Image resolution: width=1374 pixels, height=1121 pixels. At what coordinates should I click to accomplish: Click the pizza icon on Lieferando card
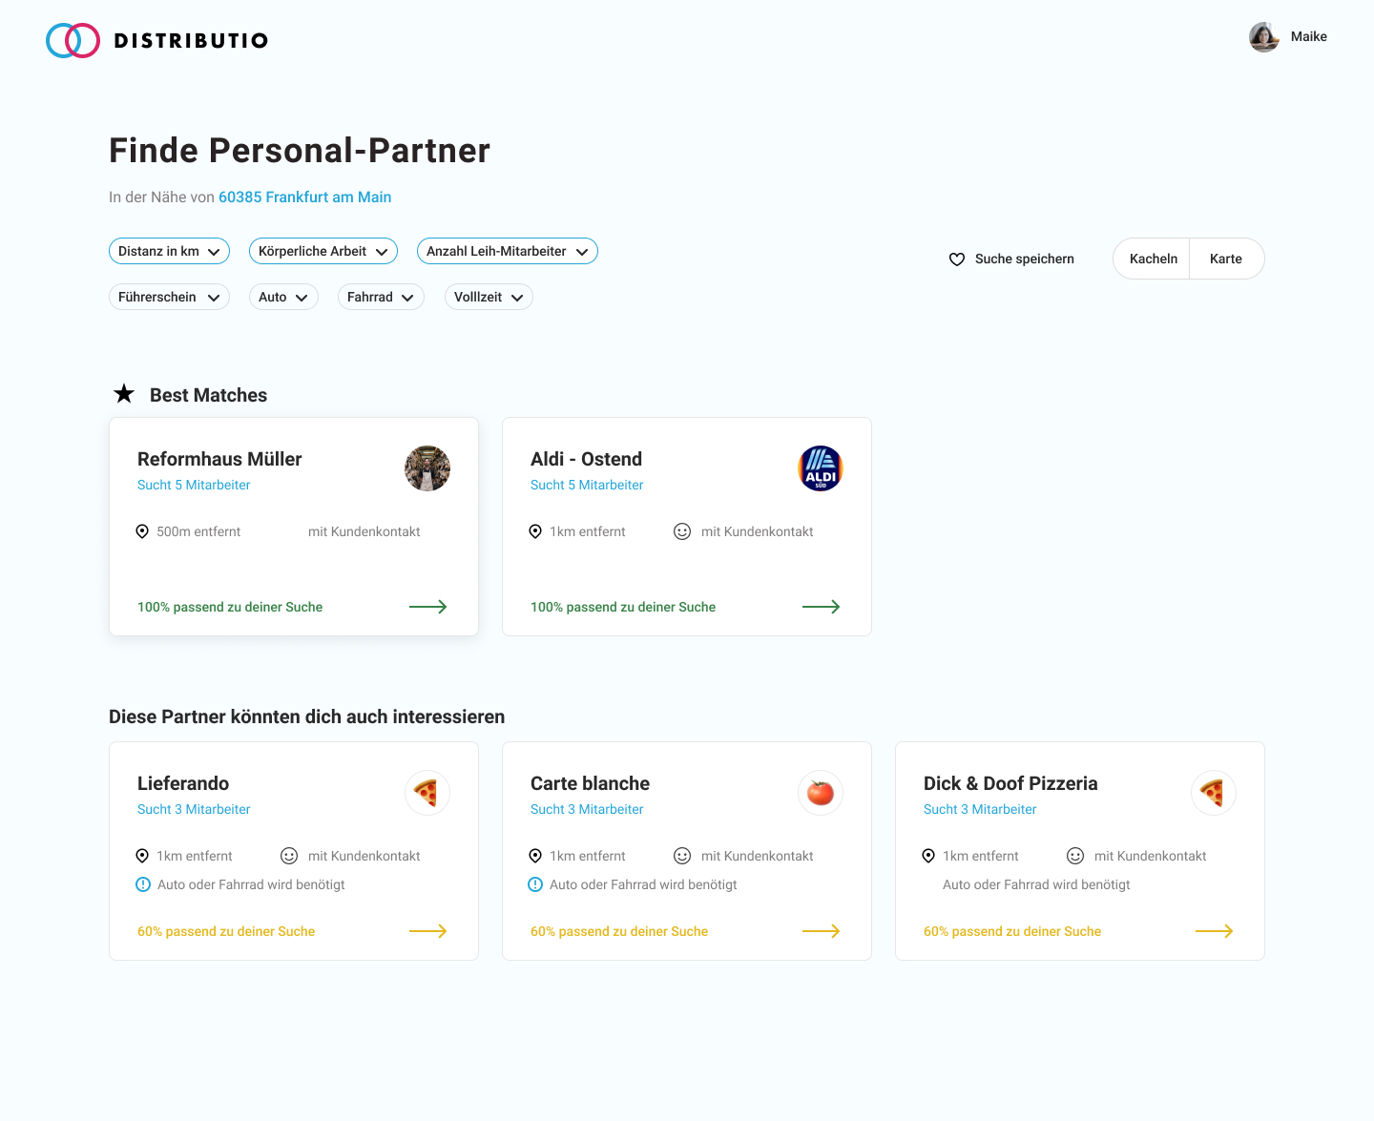427,793
